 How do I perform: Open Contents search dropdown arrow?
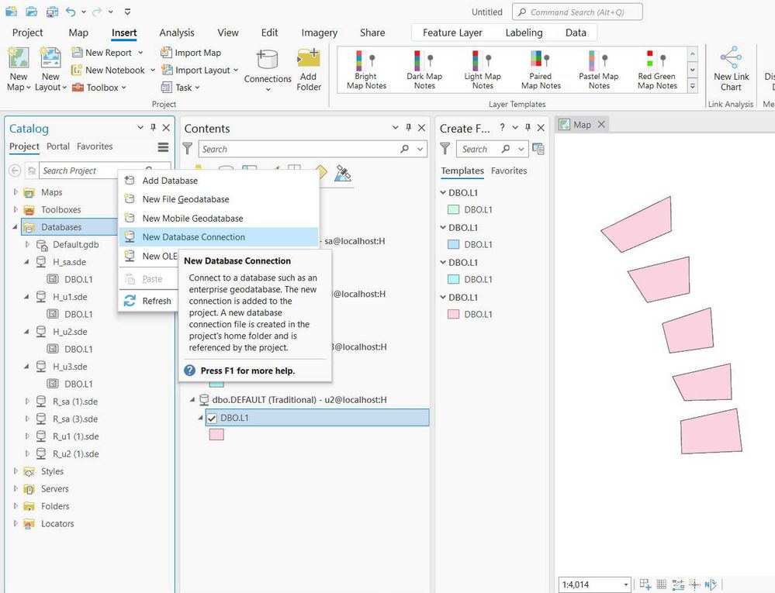pyautogui.click(x=420, y=149)
